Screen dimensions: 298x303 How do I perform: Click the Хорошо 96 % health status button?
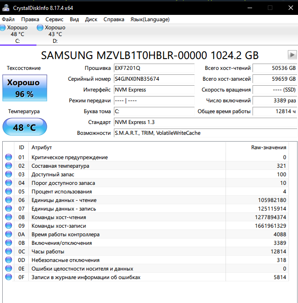pyautogui.click(x=25, y=88)
